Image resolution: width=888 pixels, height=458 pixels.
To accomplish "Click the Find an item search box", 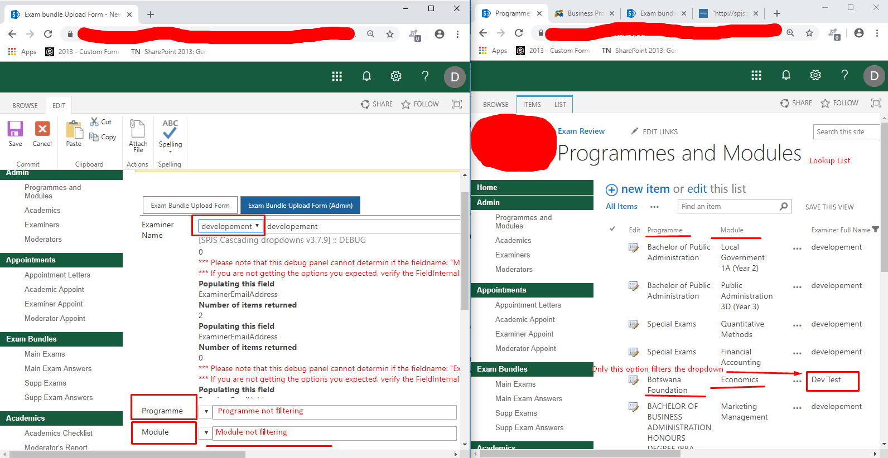I will tap(728, 207).
